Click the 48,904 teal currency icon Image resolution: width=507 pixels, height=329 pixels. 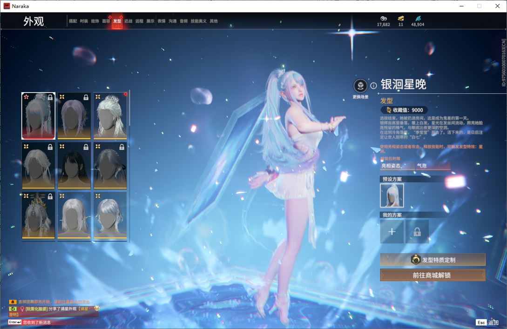(x=418, y=19)
